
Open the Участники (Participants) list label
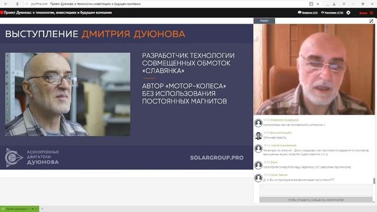click(334, 13)
